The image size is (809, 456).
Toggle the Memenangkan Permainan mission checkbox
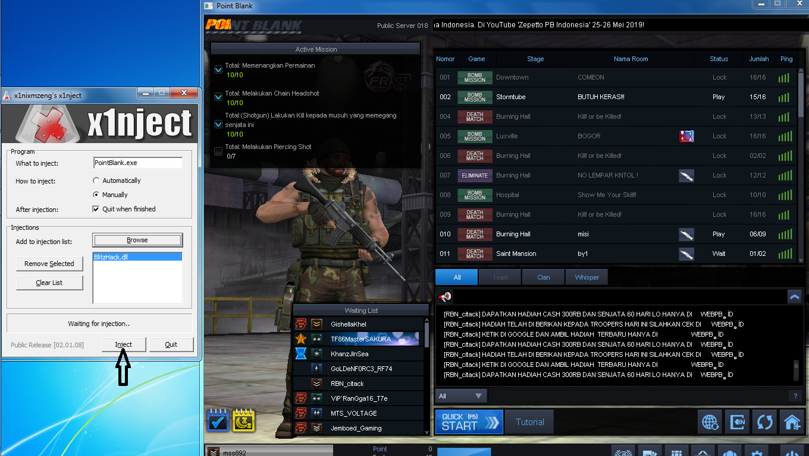(x=218, y=70)
